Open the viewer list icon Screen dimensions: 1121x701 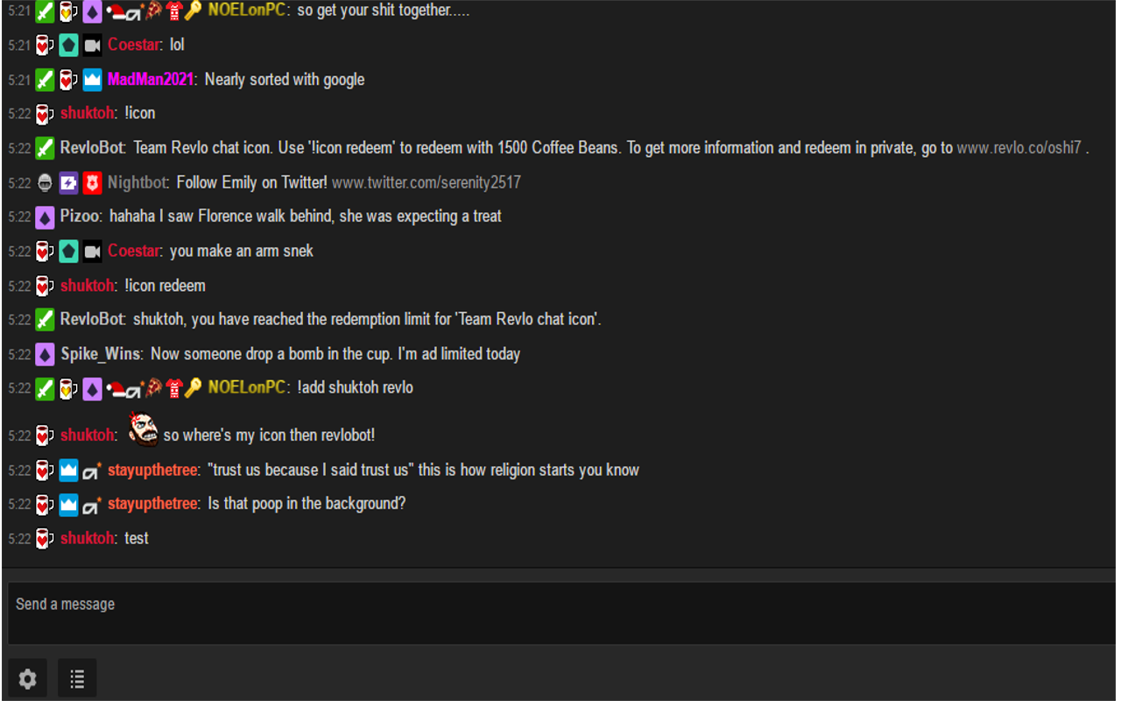77,679
